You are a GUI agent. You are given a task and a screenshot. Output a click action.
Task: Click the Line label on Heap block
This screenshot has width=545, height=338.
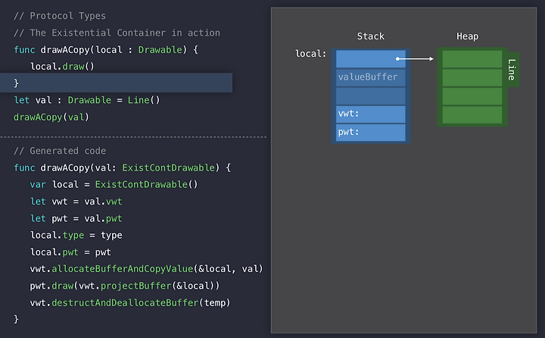pos(512,70)
